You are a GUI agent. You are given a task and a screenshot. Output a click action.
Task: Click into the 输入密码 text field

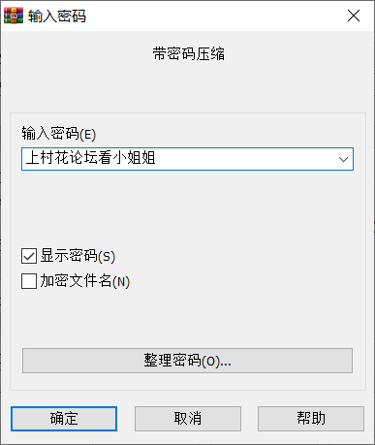[x=187, y=159]
